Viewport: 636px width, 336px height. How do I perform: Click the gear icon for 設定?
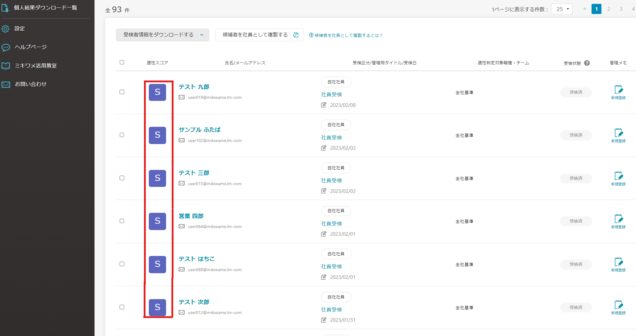(5, 29)
